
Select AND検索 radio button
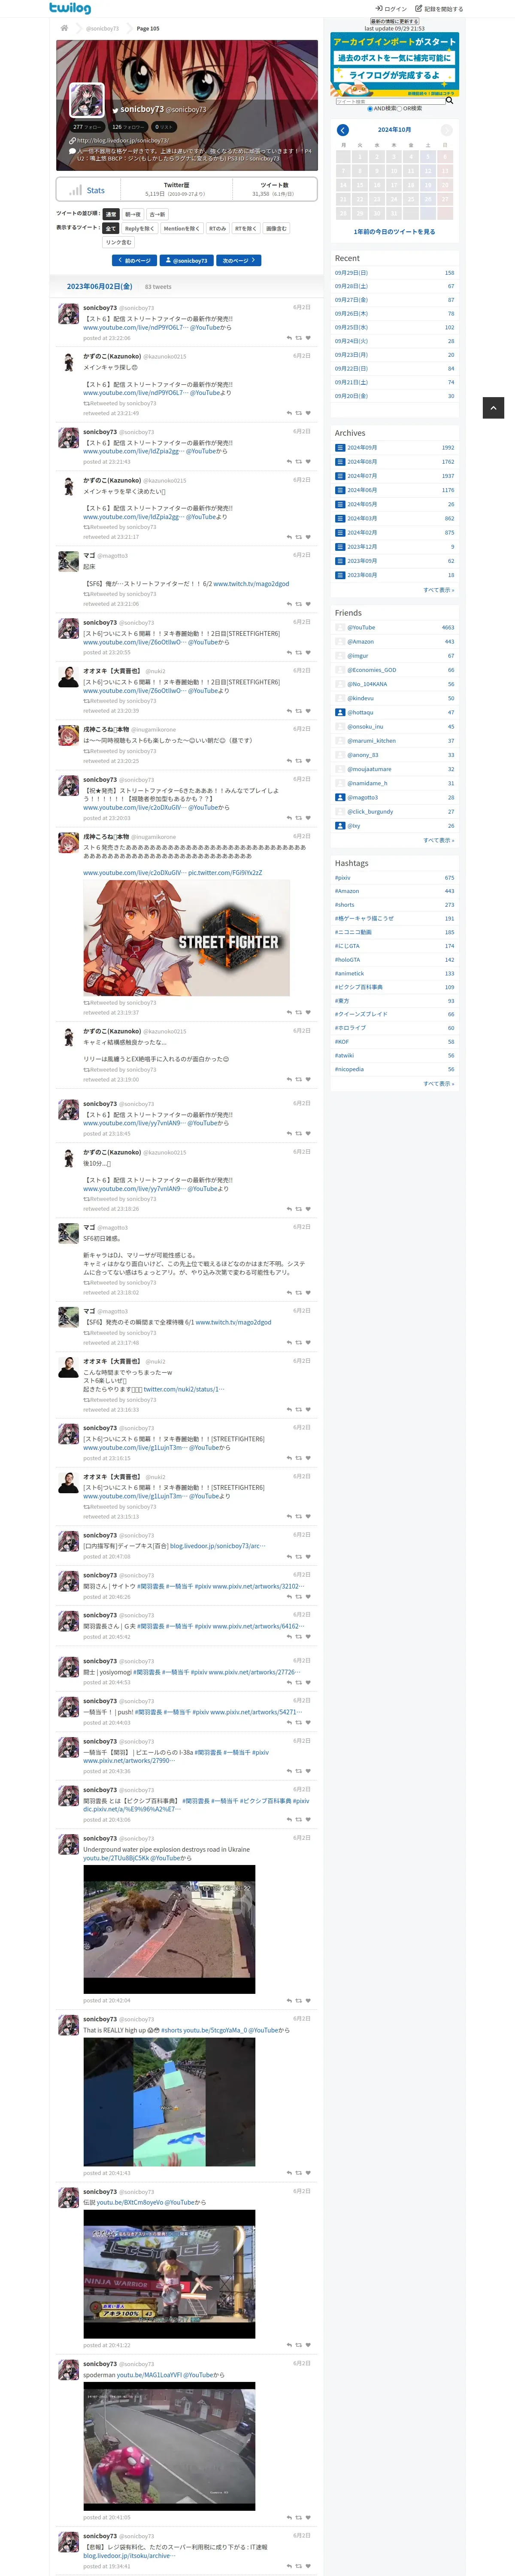click(370, 109)
